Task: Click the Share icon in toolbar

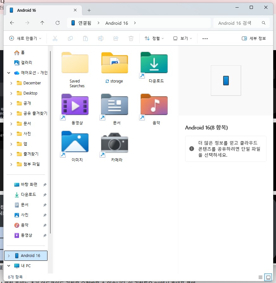Action: point(116,38)
